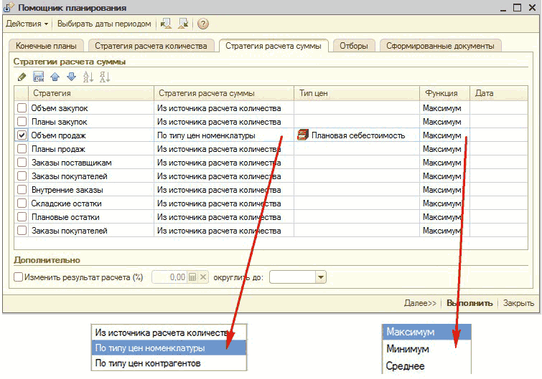Select 'Минимум' in the function list
Screen dimensions: 542x379
[407, 349]
